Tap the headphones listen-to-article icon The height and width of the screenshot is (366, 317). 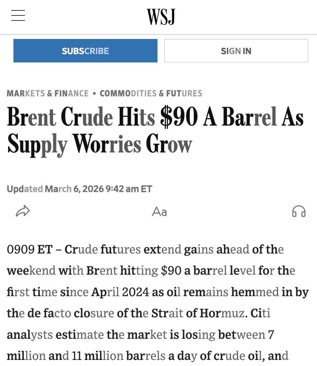pyautogui.click(x=299, y=212)
